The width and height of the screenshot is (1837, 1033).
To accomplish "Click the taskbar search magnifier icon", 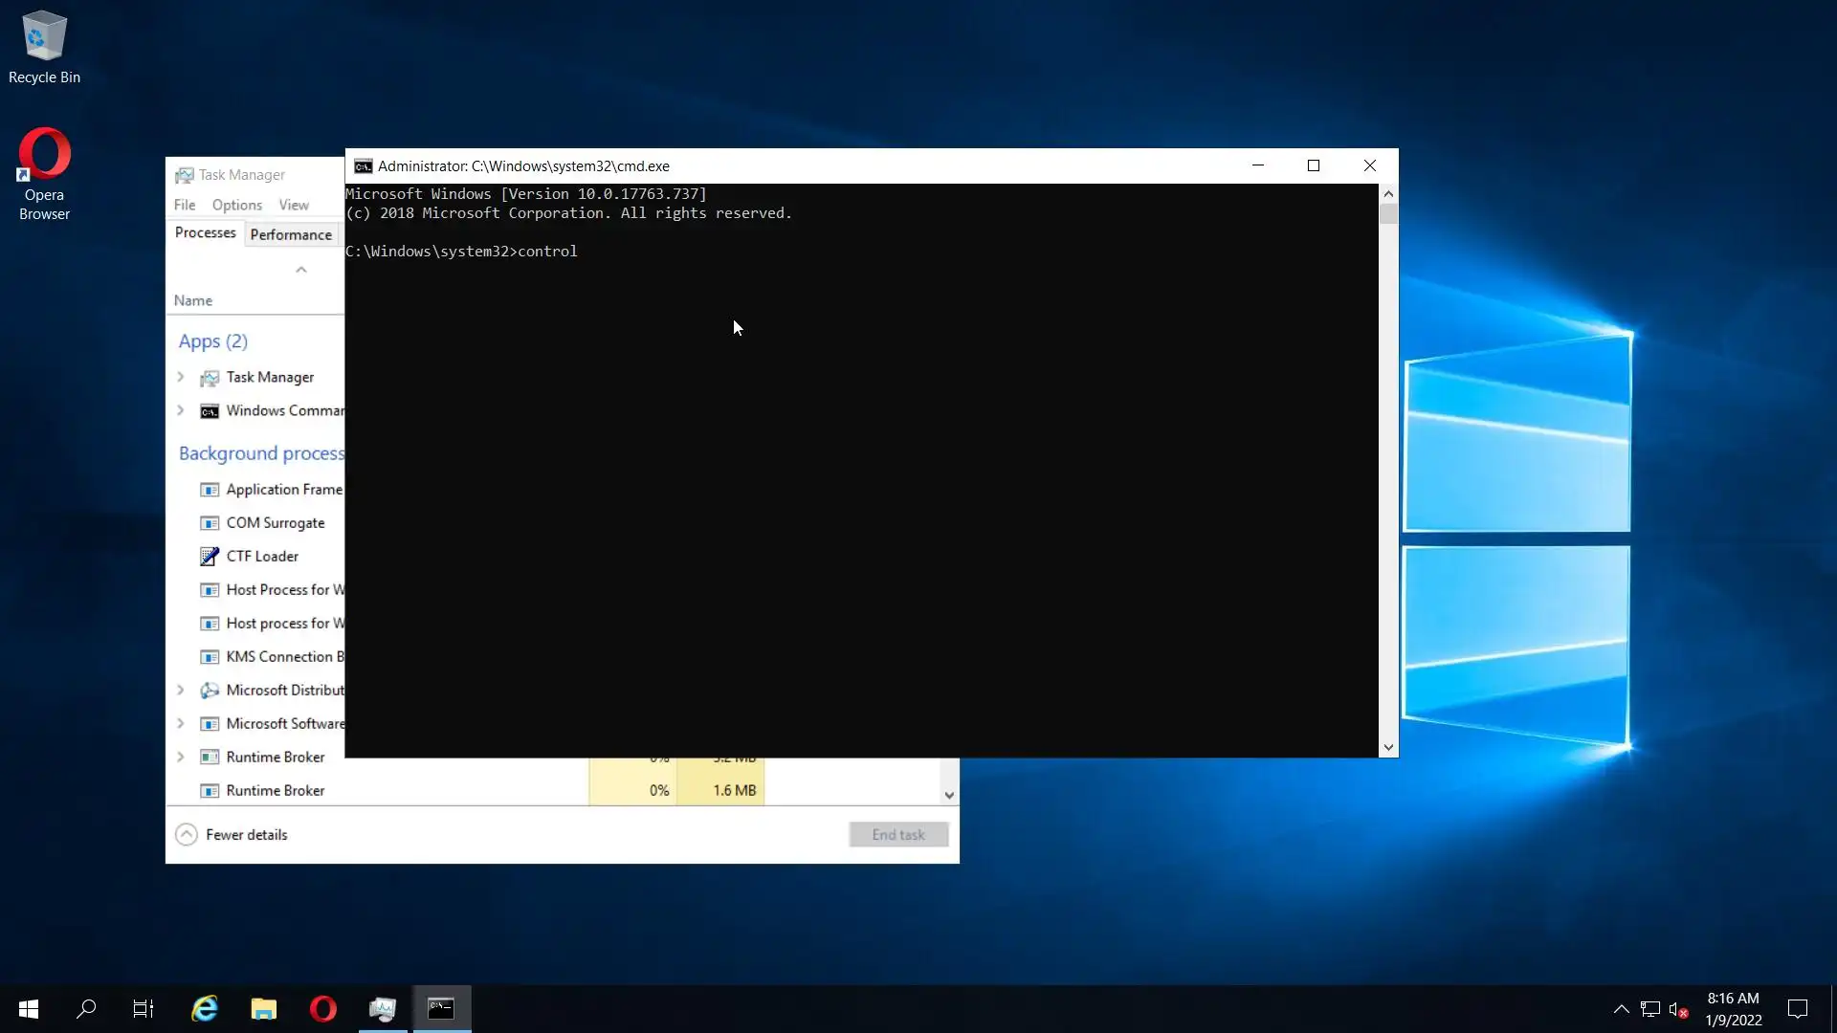I will (86, 1008).
